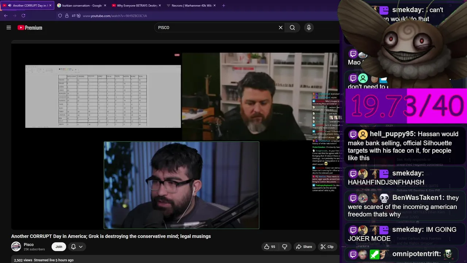Like the video with thumbs up

click(x=270, y=247)
